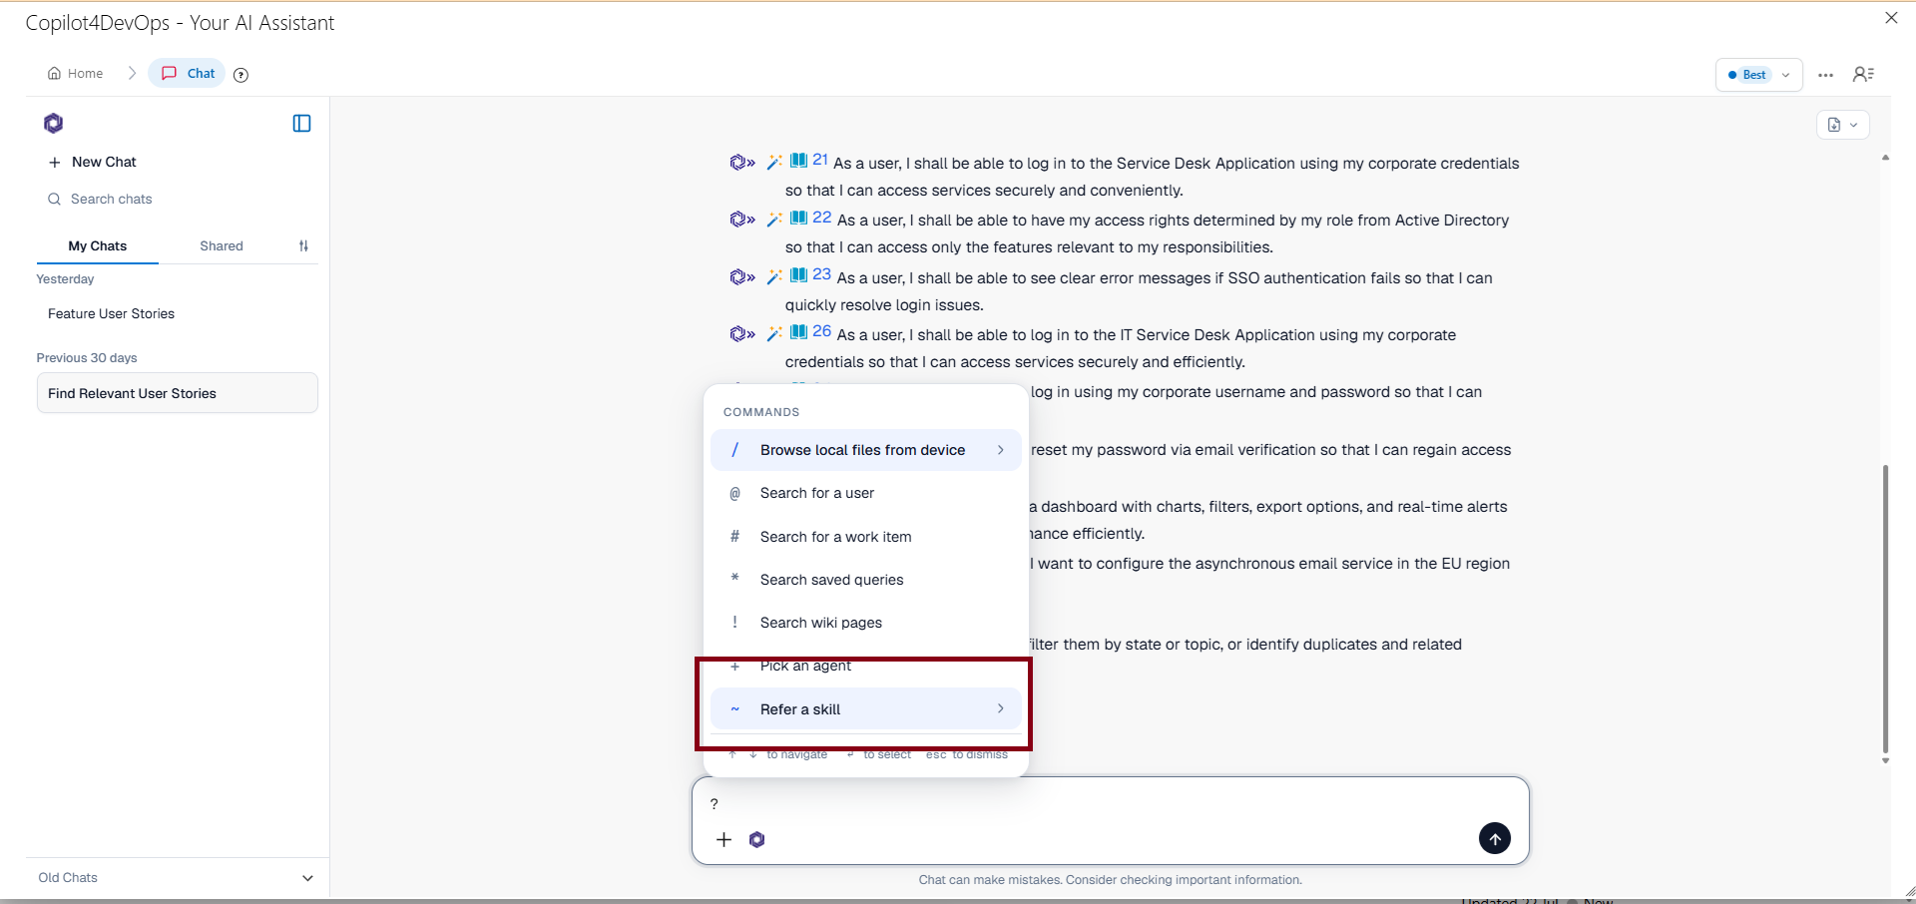Screen dimensions: 1916x904
Task: Click the user list icon at top right
Action: pyautogui.click(x=1863, y=74)
